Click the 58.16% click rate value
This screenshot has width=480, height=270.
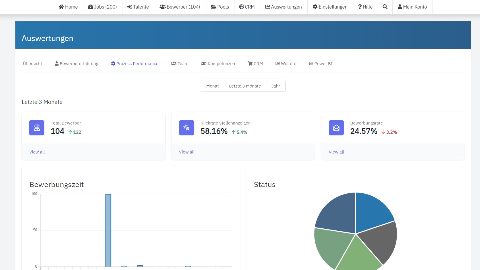[x=214, y=131]
